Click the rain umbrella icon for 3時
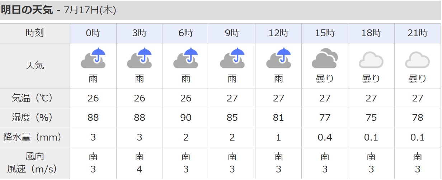 (139, 58)
